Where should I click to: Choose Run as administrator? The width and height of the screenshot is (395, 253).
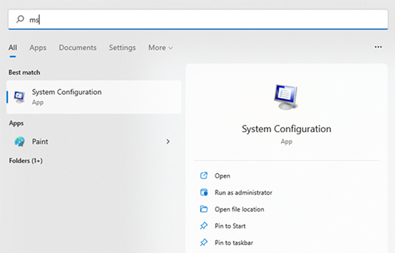[244, 193]
